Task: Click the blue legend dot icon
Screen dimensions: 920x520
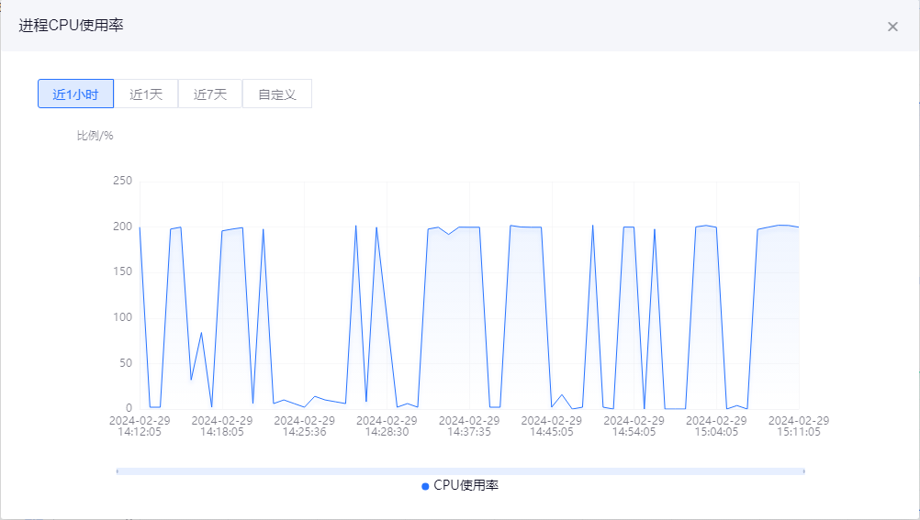Action: pos(425,486)
